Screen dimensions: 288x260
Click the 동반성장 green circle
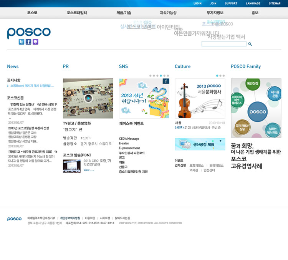tap(253, 84)
